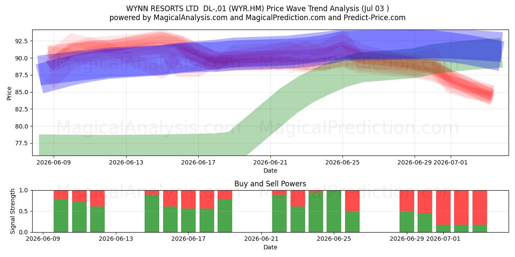The width and height of the screenshot is (515, 257).
Task: Click the 80.0 price tick label
Action: [21, 126]
